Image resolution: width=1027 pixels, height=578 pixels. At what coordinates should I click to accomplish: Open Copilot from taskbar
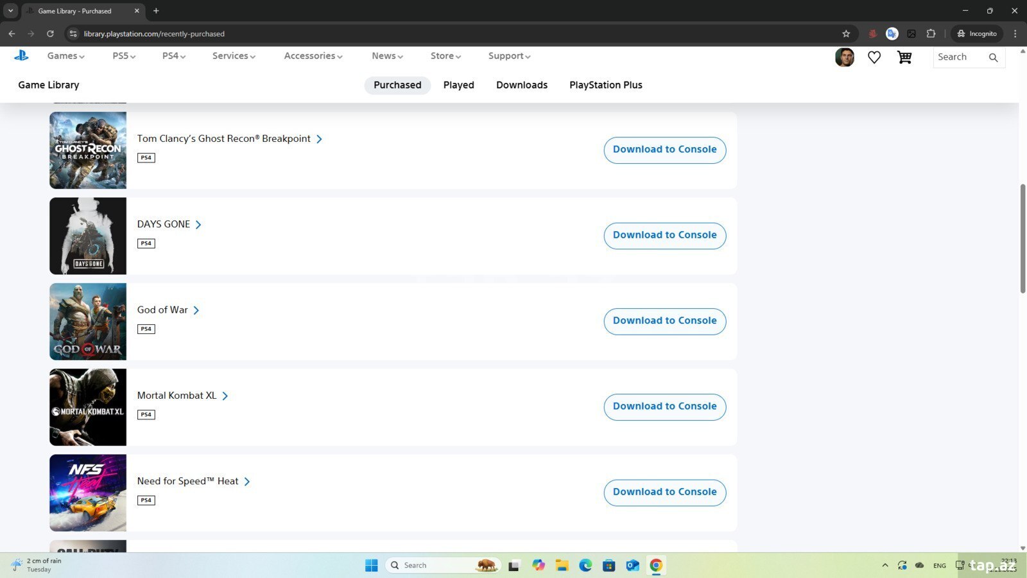(x=539, y=565)
